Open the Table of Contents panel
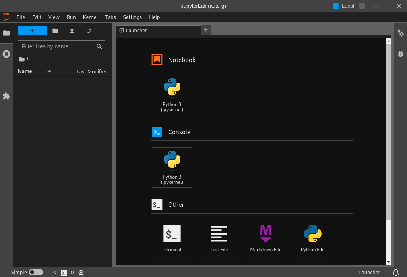Image resolution: width=407 pixels, height=277 pixels. coord(6,75)
